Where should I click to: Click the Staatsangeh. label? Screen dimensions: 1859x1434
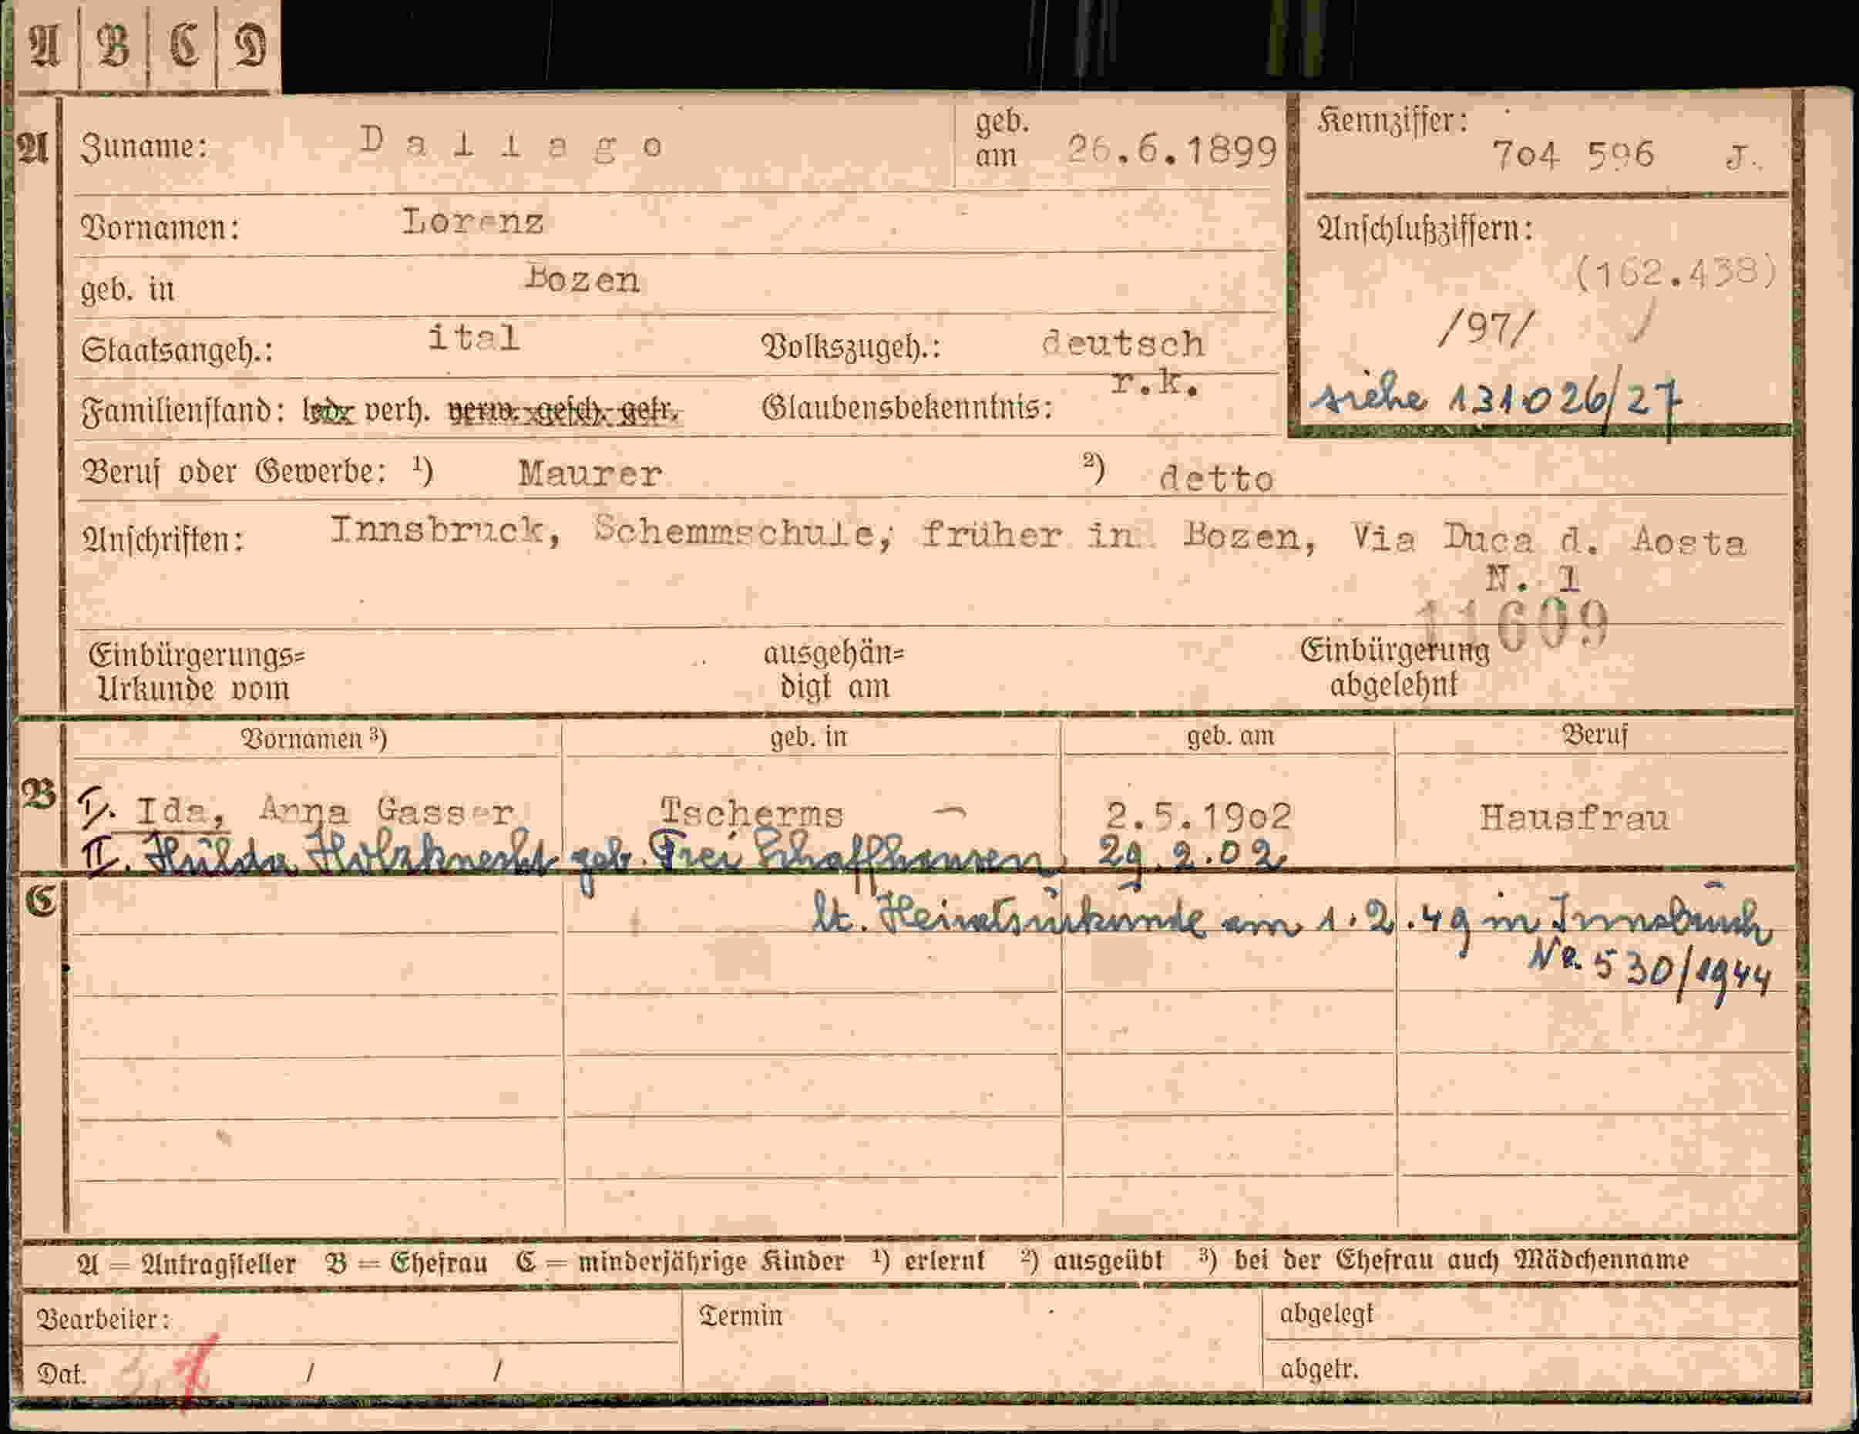click(177, 350)
